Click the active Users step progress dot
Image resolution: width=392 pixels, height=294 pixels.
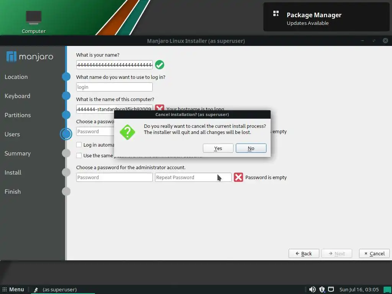[x=66, y=134]
